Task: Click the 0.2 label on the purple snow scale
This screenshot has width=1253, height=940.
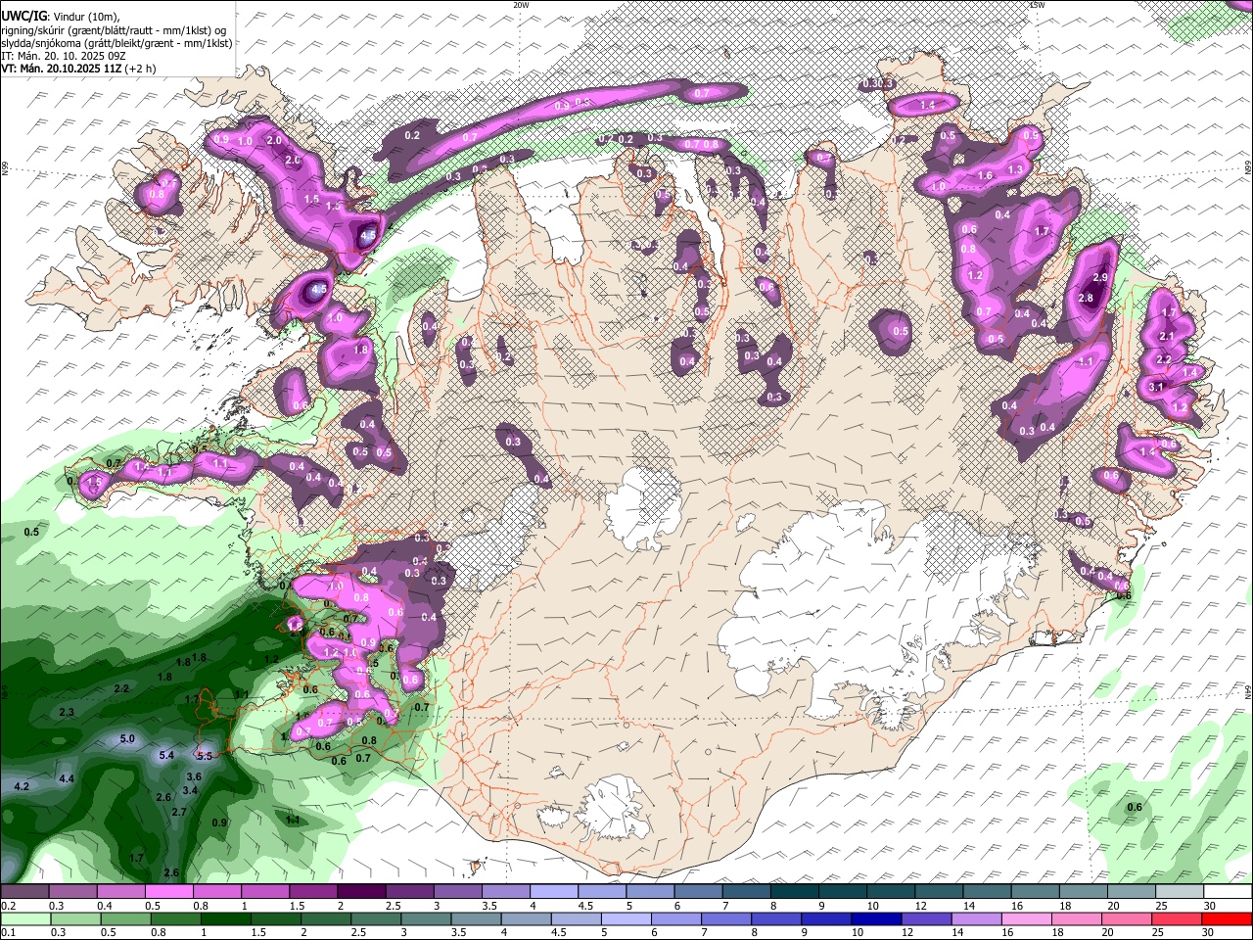Action: (8, 906)
